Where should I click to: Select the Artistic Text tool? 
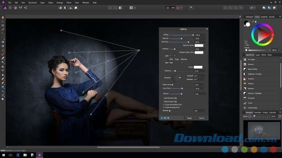click(3, 91)
